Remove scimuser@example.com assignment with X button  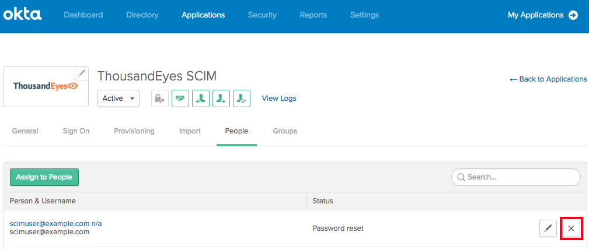pos(571,228)
